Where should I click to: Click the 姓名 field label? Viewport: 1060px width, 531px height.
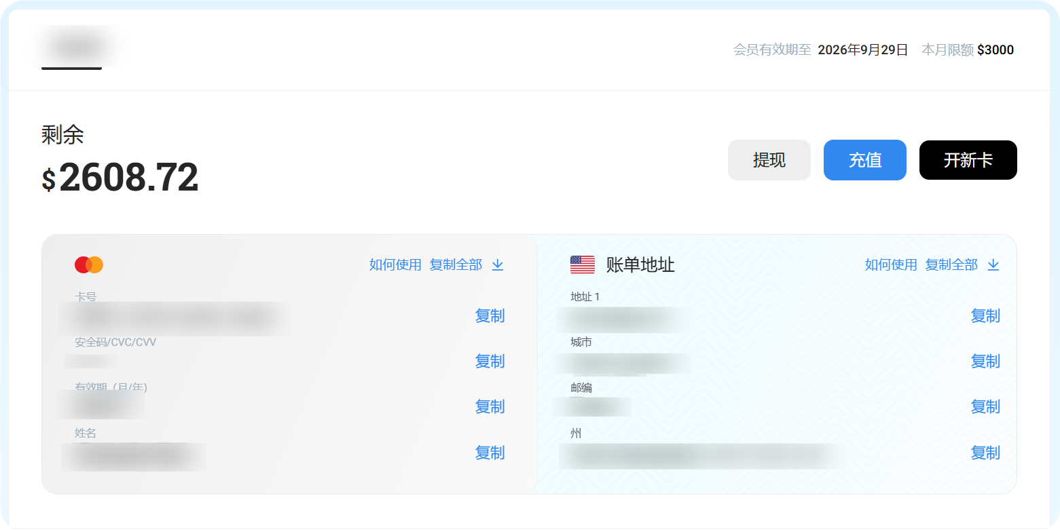[x=86, y=433]
